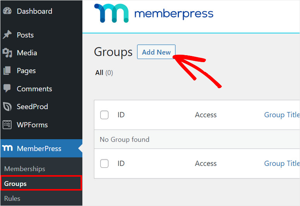
Task: Open the Comments menu label
Action: pyautogui.click(x=34, y=89)
